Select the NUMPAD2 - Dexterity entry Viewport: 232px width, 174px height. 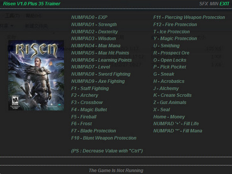pyautogui.click(x=94, y=32)
